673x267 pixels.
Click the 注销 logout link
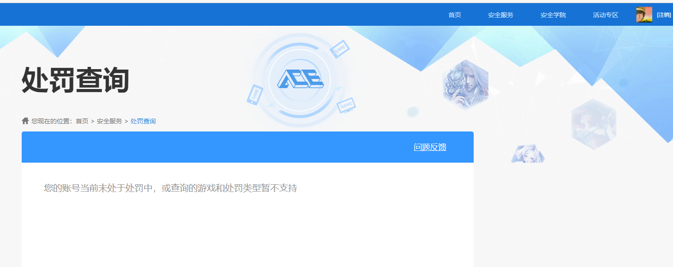[x=664, y=15]
